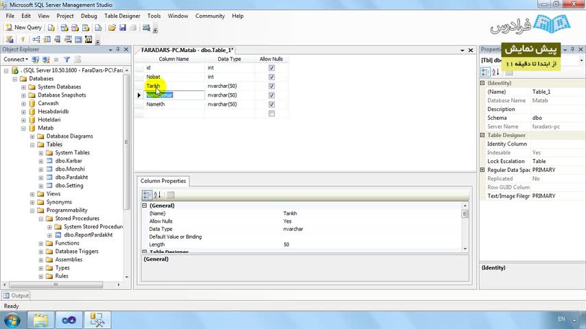Expand the dbo.Karbar table node
This screenshot has width=586, height=329.
coord(40,161)
